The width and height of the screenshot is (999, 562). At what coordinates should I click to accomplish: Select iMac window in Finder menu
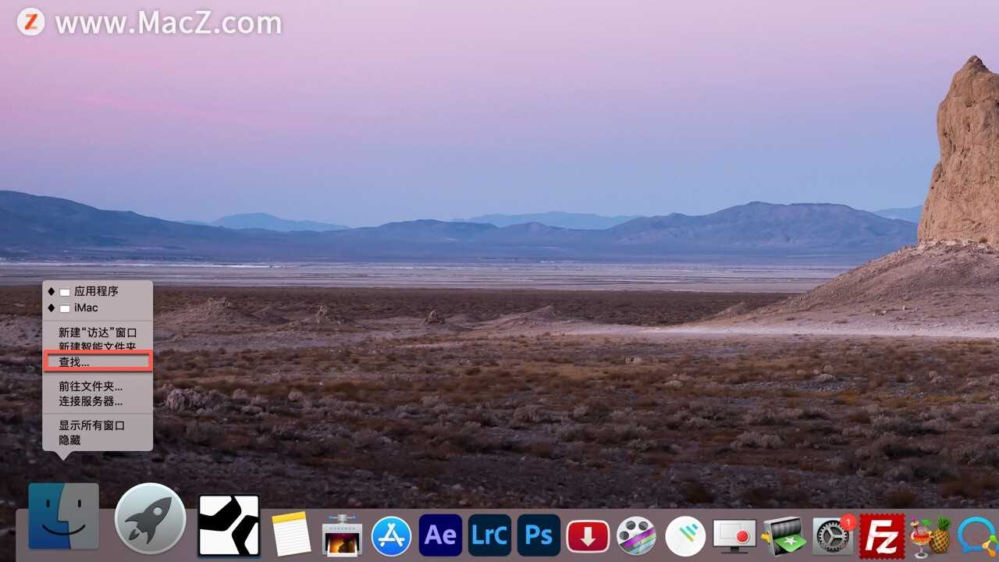[x=86, y=308]
